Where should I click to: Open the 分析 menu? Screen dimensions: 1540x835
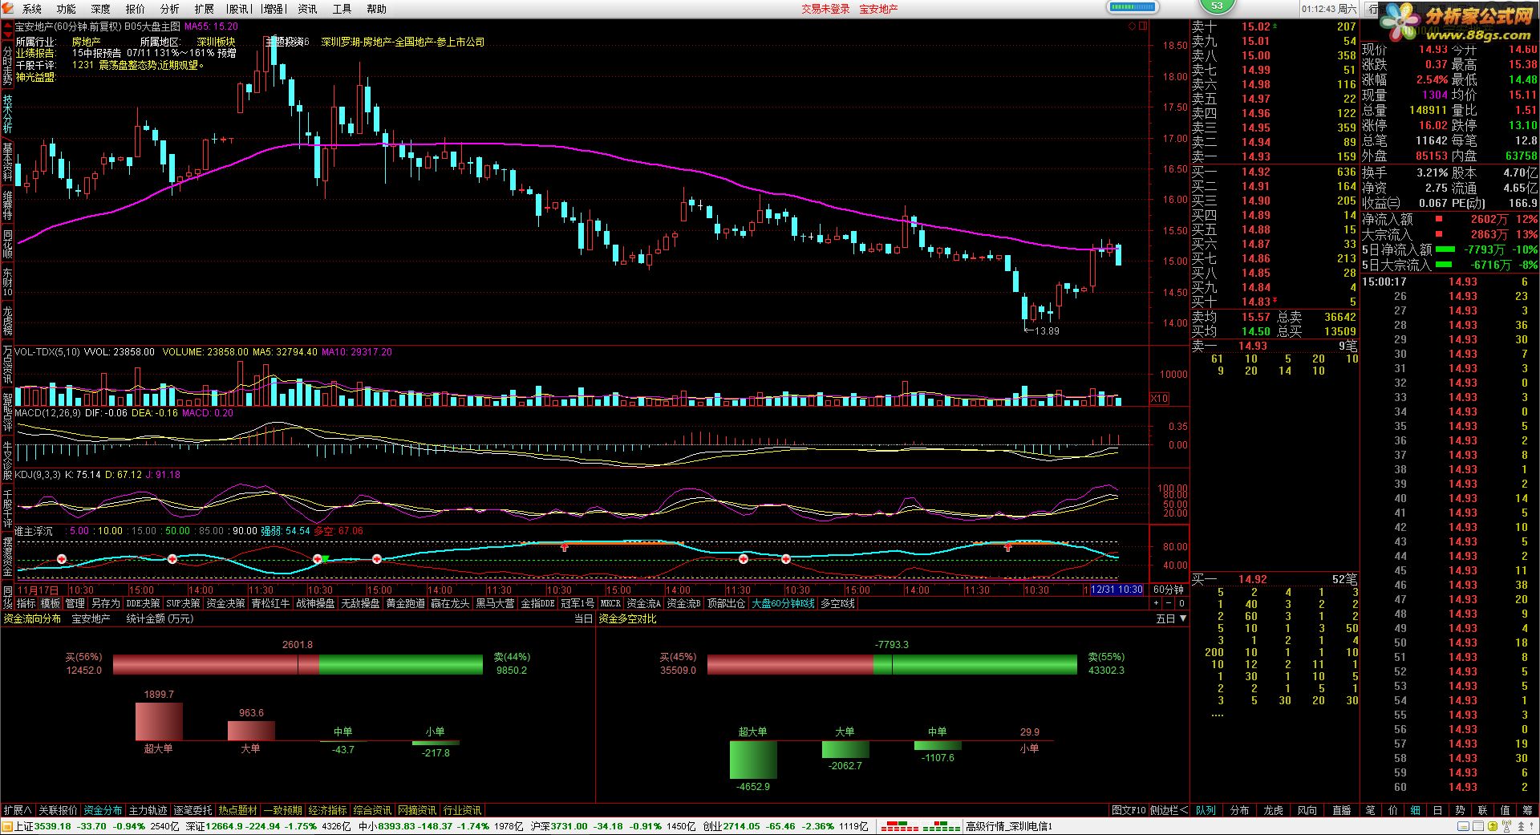tap(170, 9)
